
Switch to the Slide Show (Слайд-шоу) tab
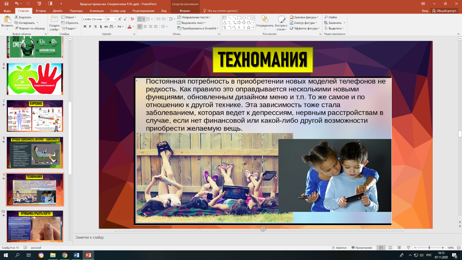point(118,11)
